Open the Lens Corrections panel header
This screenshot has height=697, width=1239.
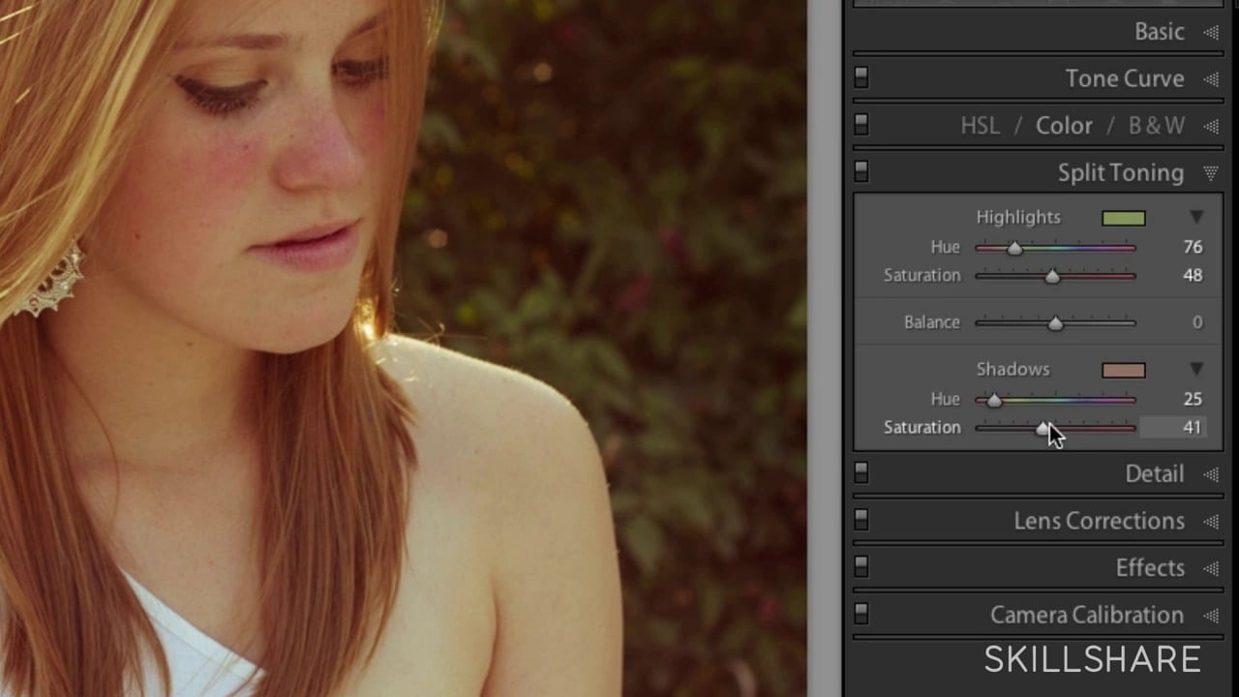(x=1099, y=521)
